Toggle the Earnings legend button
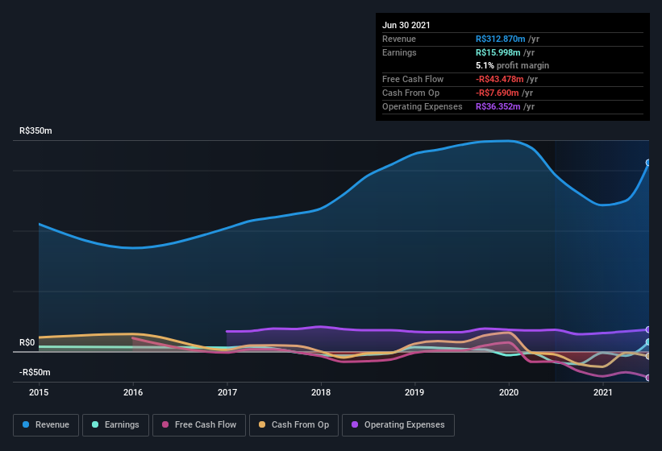Screen dimensions: 662x451 (x=115, y=425)
